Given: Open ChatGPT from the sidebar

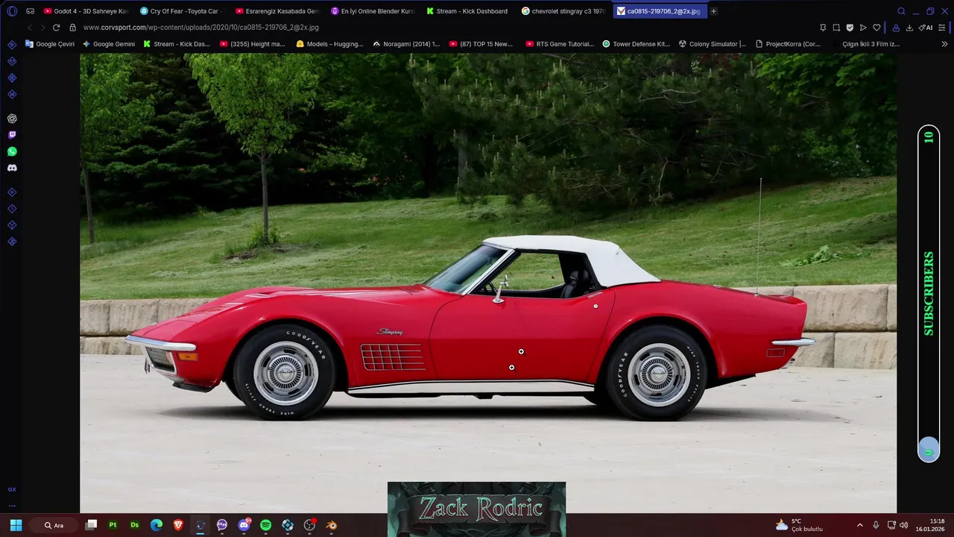Looking at the screenshot, I should point(12,119).
